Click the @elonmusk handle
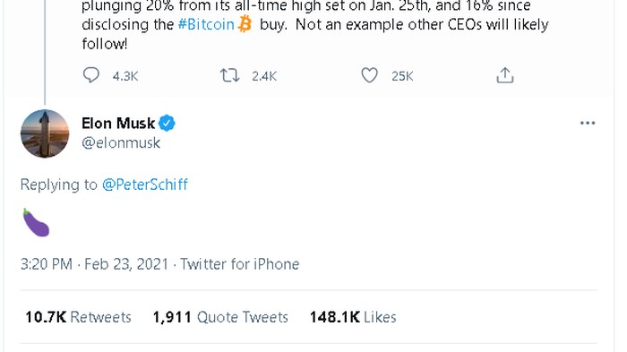 coord(121,142)
